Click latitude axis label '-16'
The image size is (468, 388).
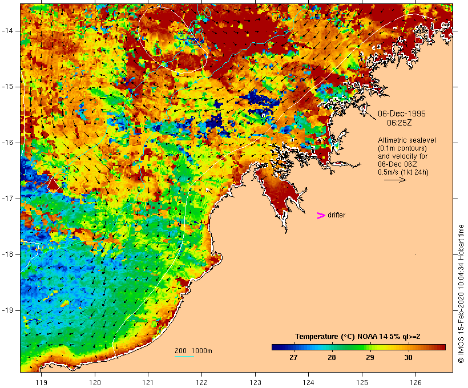(x=7, y=143)
